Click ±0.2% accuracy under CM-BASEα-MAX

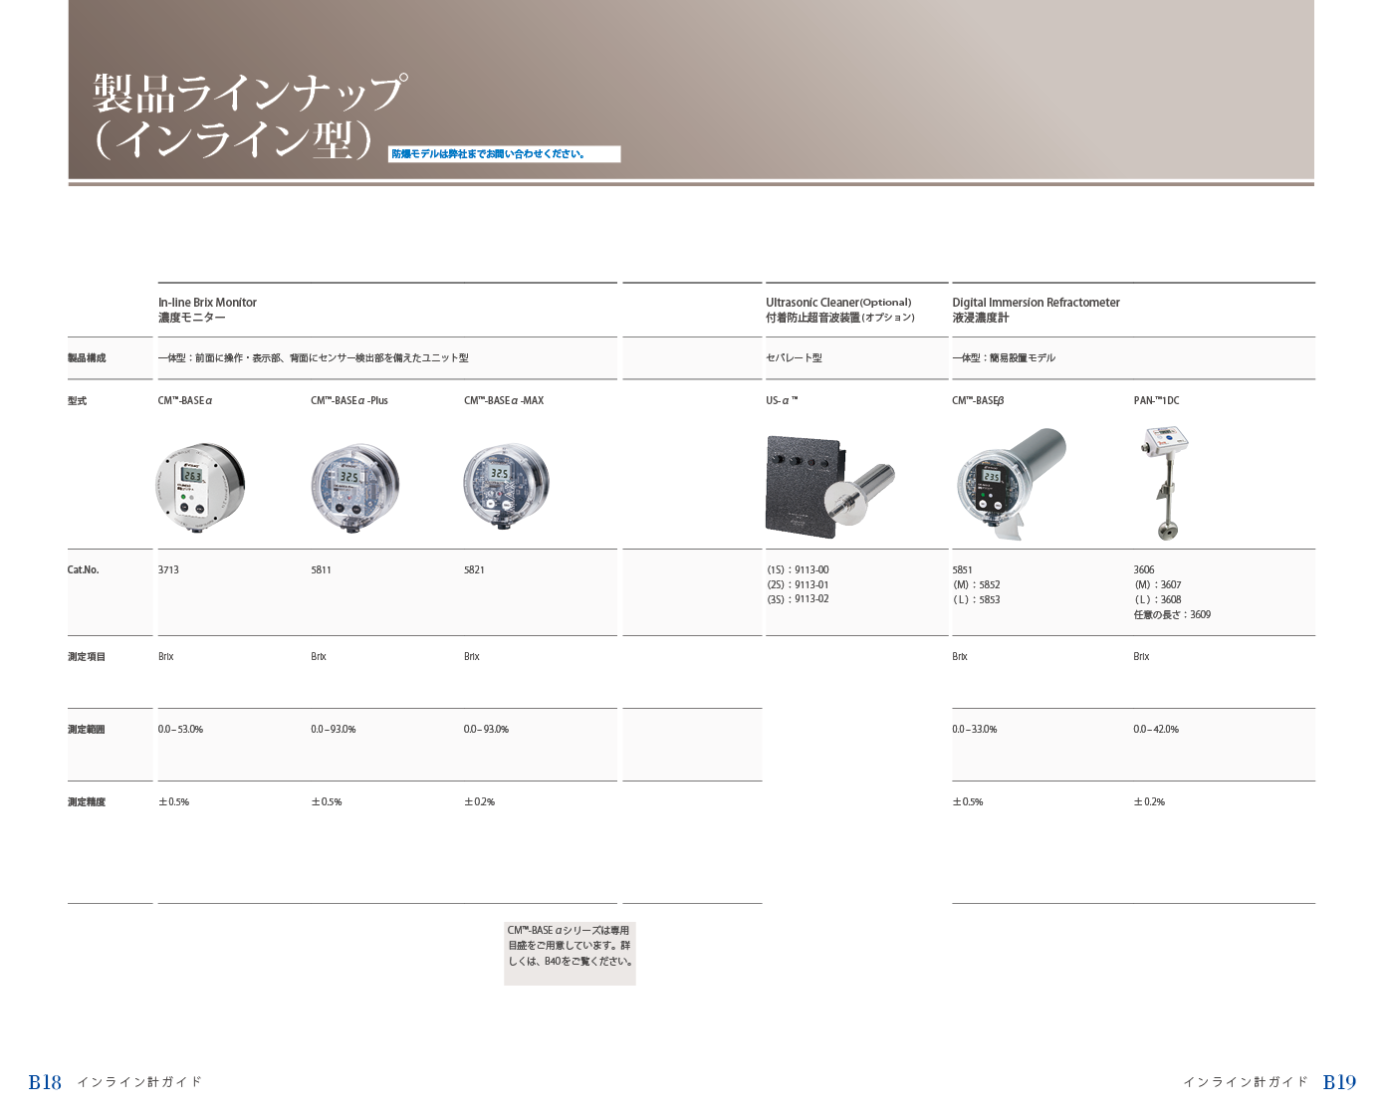point(479,801)
